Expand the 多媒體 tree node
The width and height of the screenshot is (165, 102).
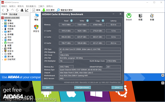2,34
